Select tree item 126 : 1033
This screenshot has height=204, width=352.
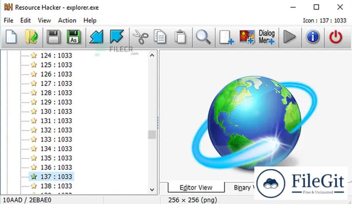pos(56,74)
